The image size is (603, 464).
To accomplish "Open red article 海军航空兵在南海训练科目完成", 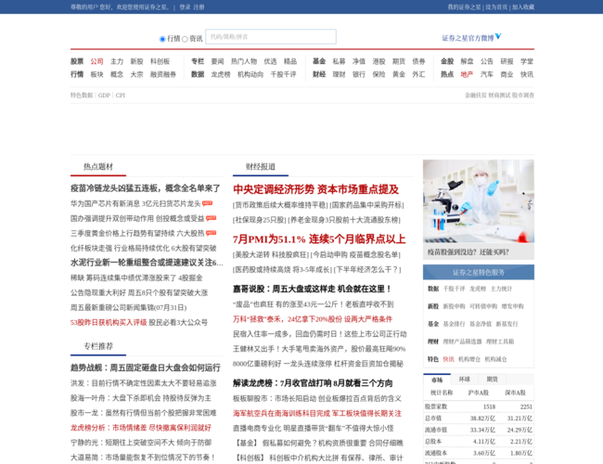I will tap(317, 413).
